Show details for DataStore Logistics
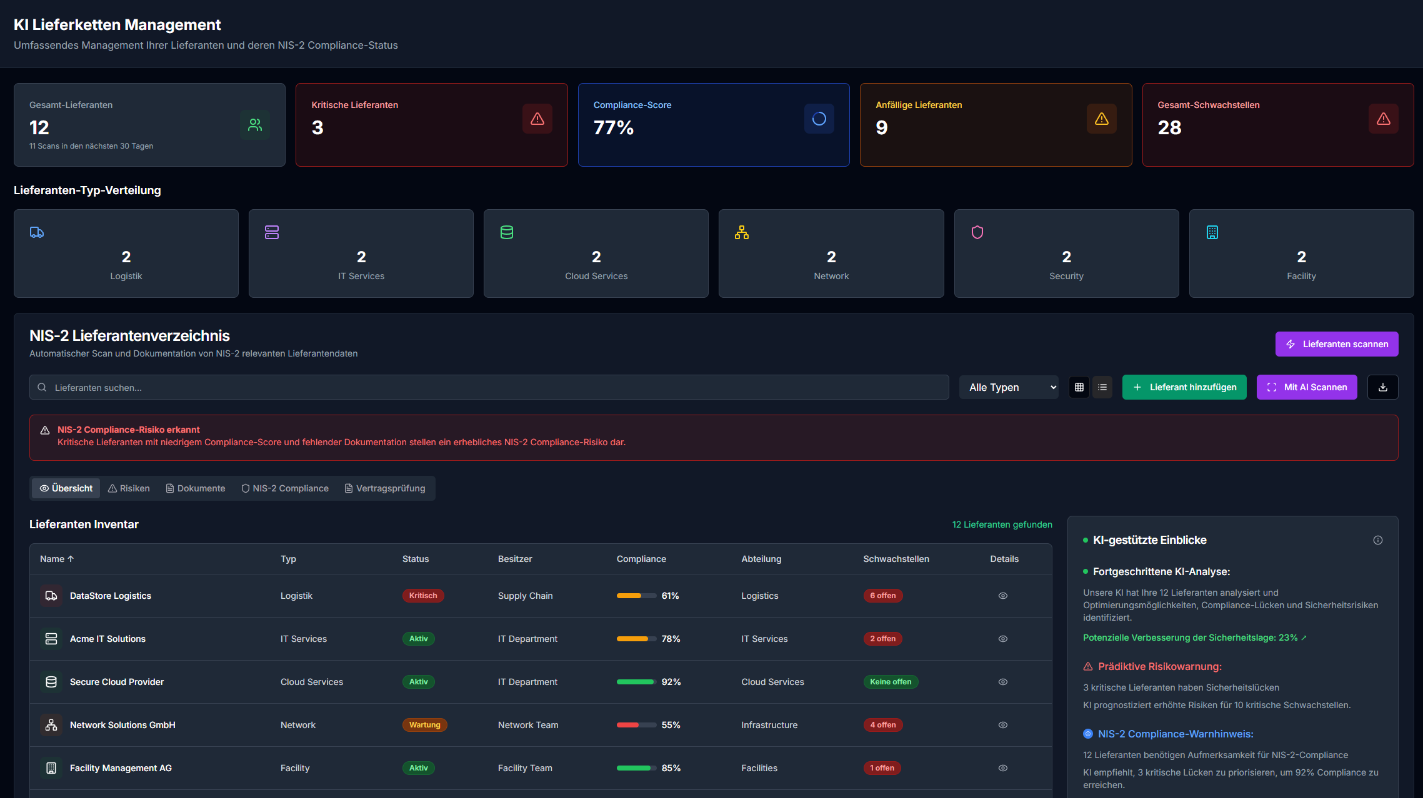 coord(1003,596)
